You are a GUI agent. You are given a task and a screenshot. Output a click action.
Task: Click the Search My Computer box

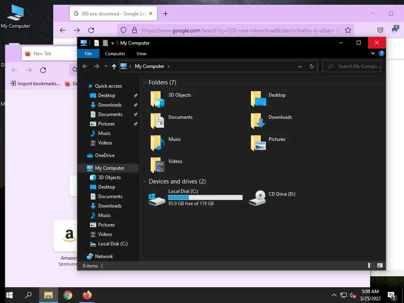[352, 66]
